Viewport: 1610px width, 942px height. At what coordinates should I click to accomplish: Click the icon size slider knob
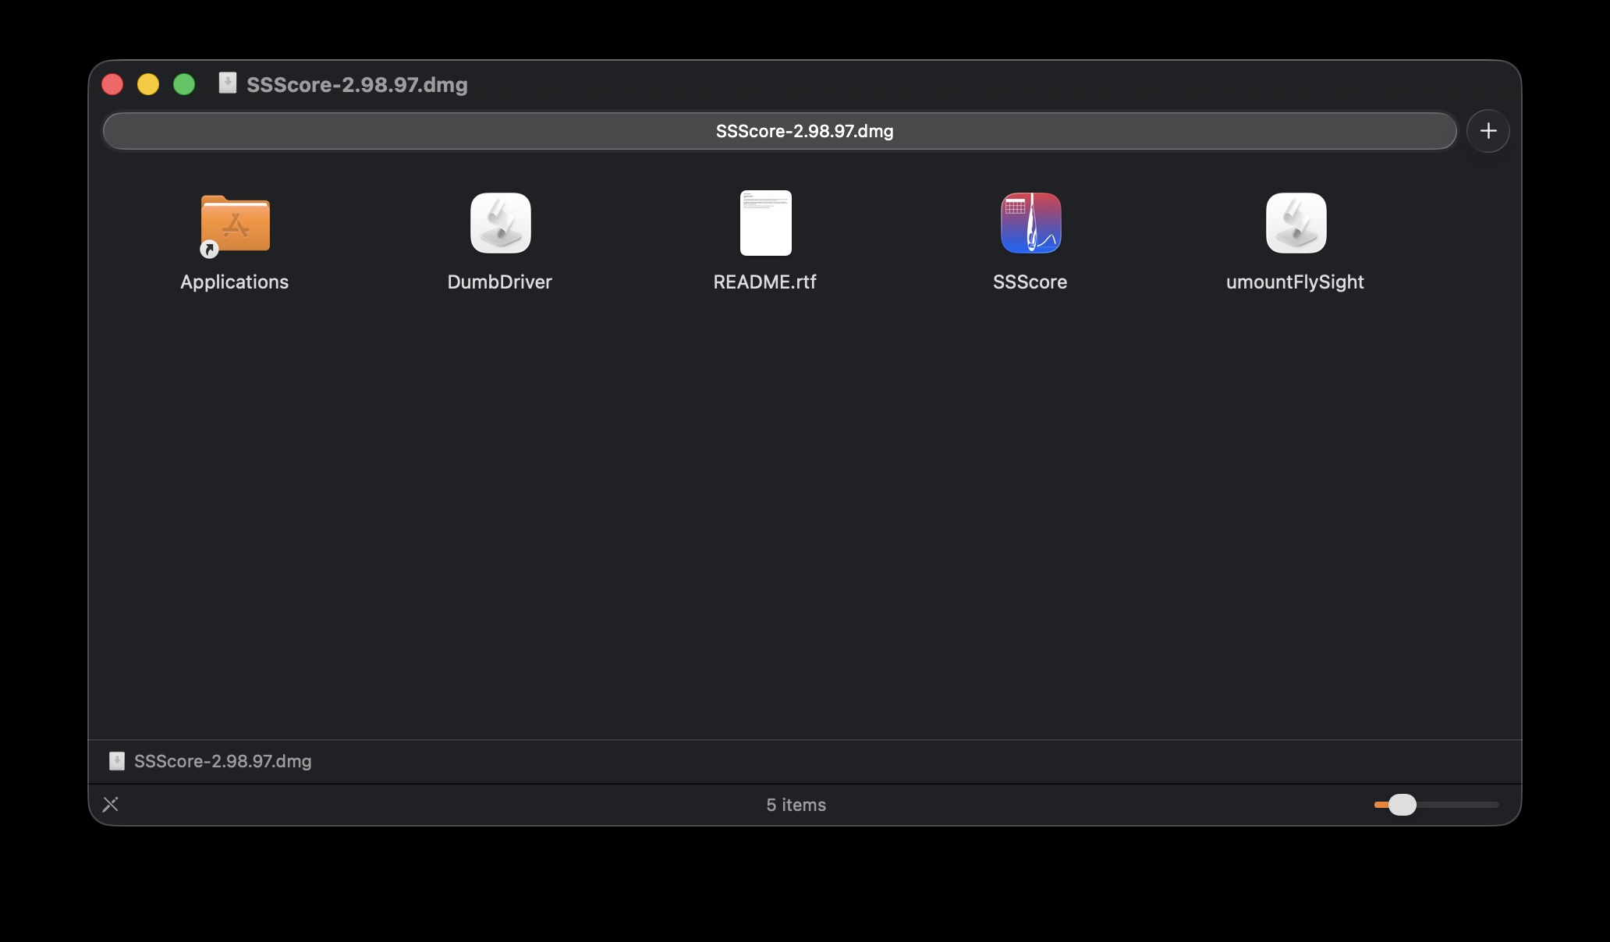pos(1402,804)
